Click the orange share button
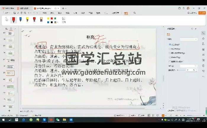 coord(202,13)
